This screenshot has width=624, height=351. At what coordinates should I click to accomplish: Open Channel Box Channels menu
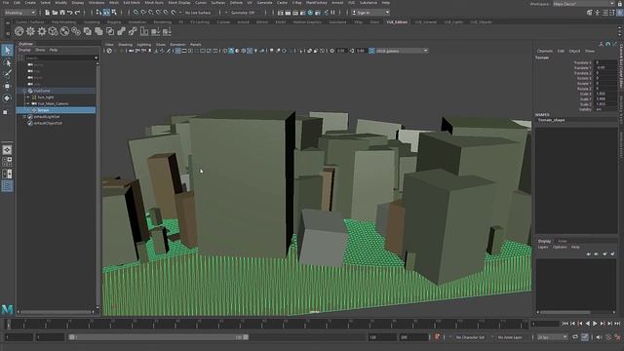tap(545, 52)
